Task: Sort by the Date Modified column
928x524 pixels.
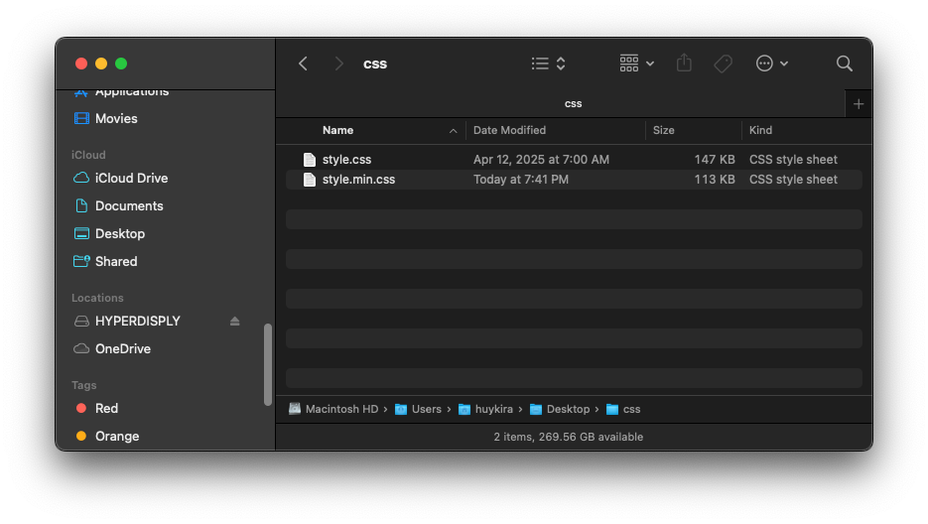Action: click(x=509, y=131)
